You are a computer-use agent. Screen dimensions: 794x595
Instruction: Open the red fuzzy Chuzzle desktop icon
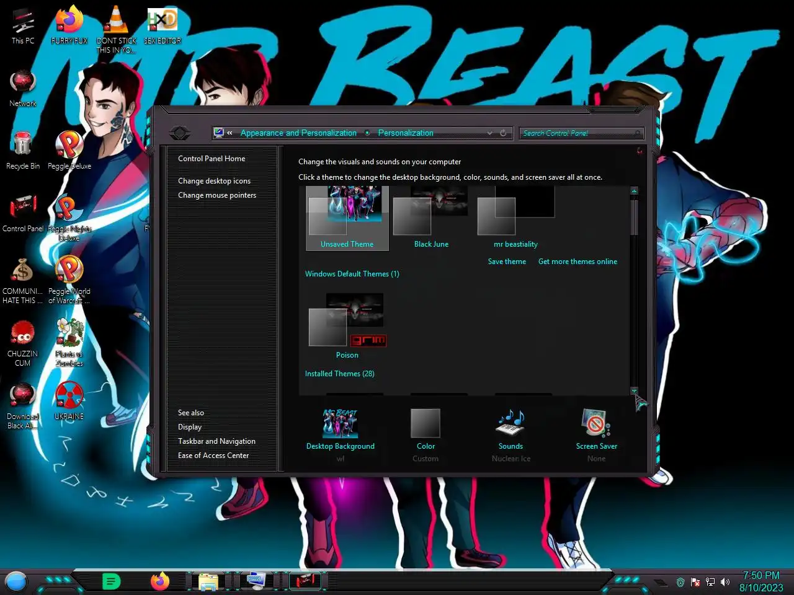pyautogui.click(x=23, y=344)
